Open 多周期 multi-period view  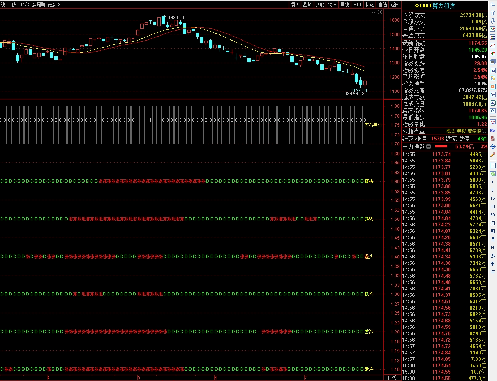tap(38, 5)
